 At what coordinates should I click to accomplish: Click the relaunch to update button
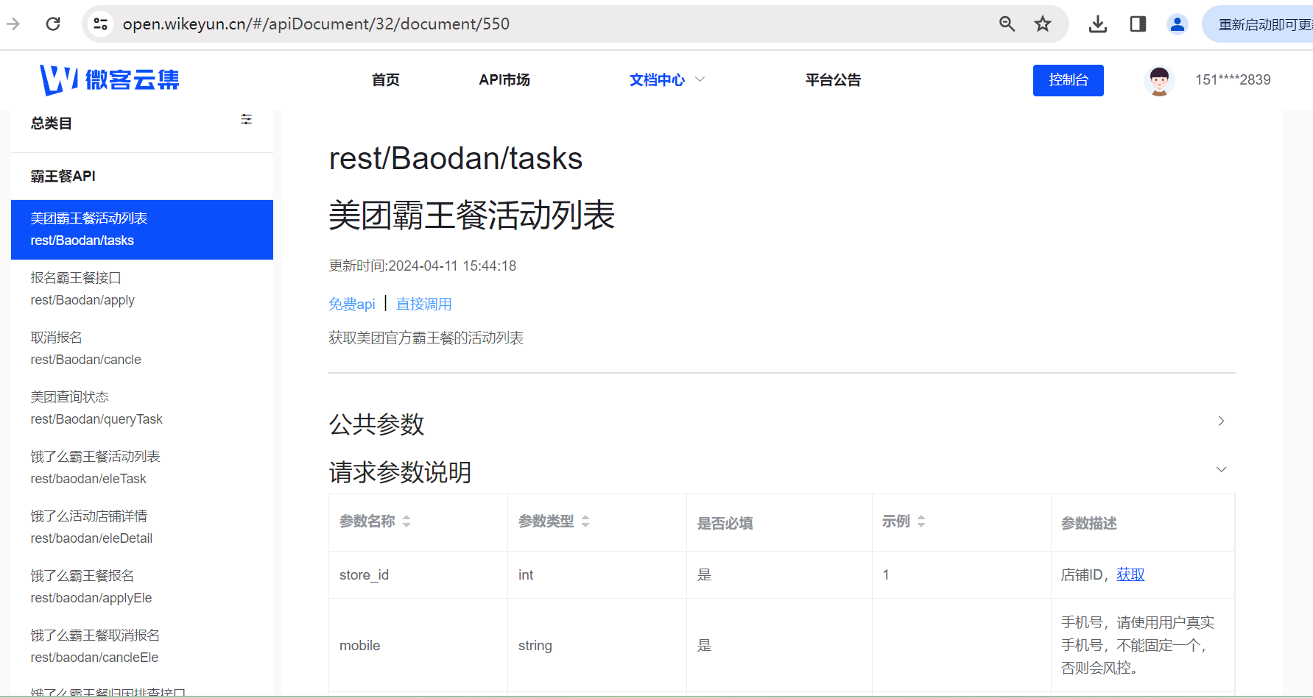tap(1258, 24)
